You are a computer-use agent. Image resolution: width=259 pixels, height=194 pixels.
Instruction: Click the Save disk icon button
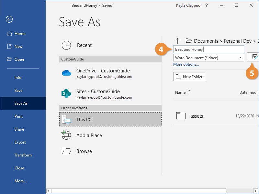point(254,57)
